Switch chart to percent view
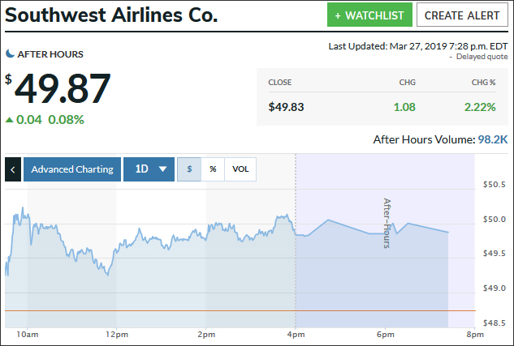The width and height of the screenshot is (514, 346). [213, 169]
